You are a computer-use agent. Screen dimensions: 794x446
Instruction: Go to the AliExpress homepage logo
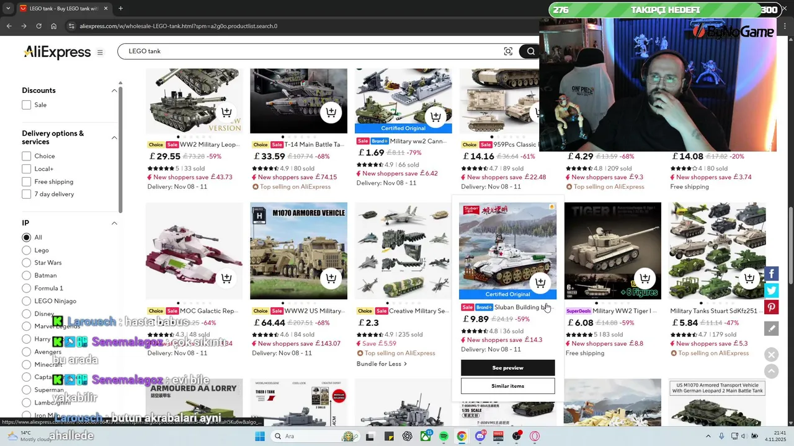[57, 52]
